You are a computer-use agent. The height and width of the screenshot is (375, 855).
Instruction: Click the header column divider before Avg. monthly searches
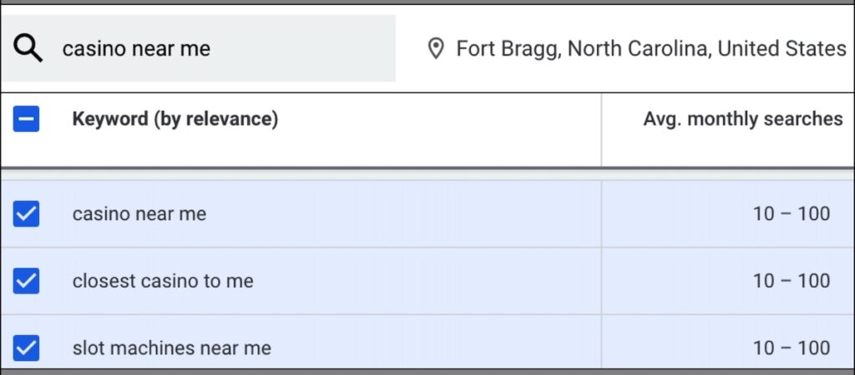click(601, 129)
